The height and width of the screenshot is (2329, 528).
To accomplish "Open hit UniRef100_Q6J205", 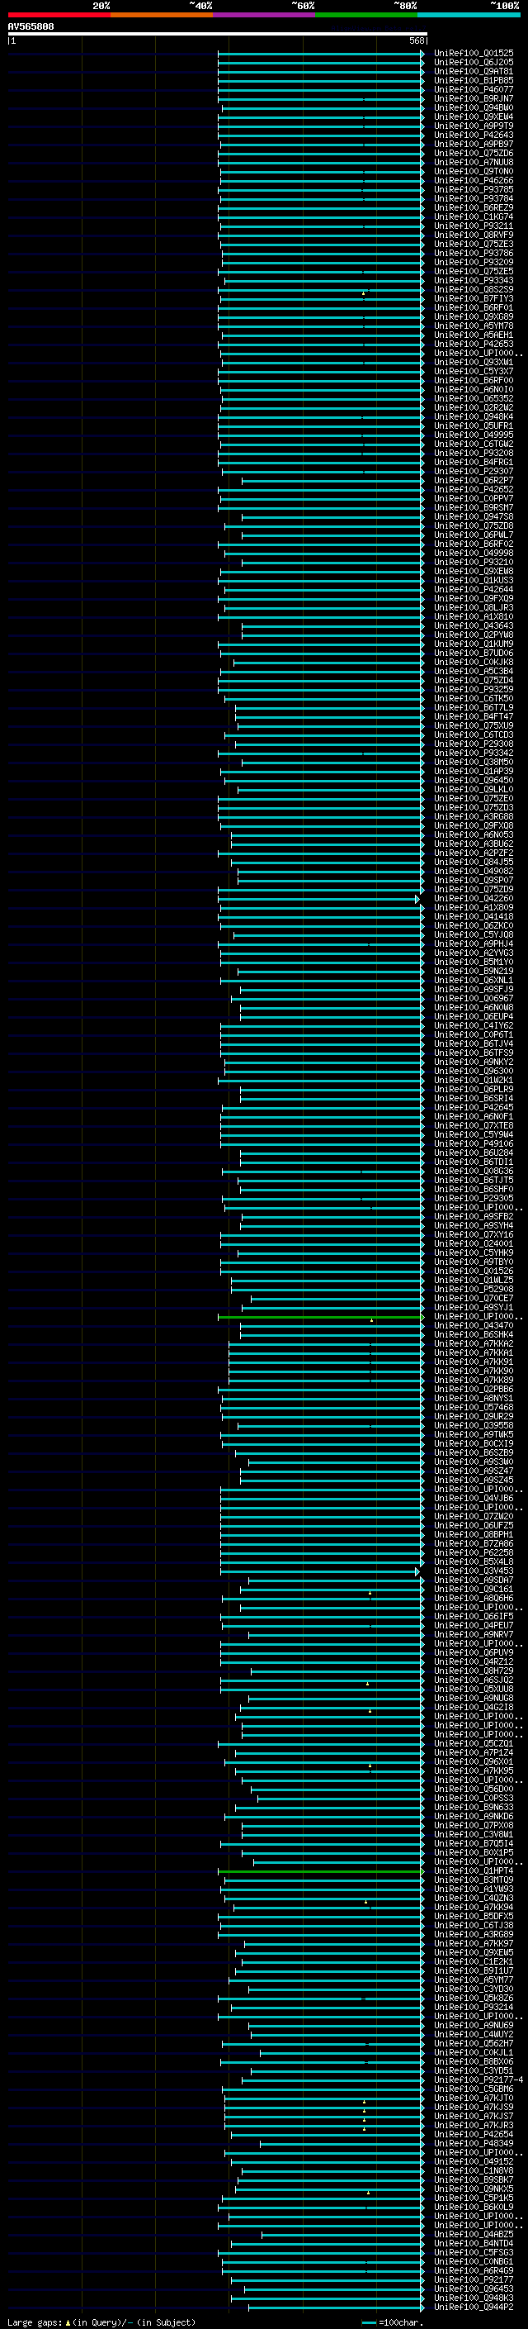I will click(474, 63).
